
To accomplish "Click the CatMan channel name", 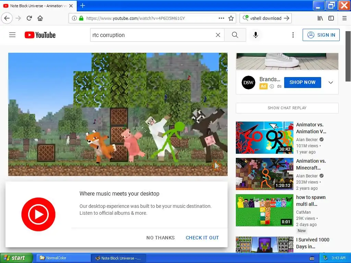I will [x=303, y=212].
